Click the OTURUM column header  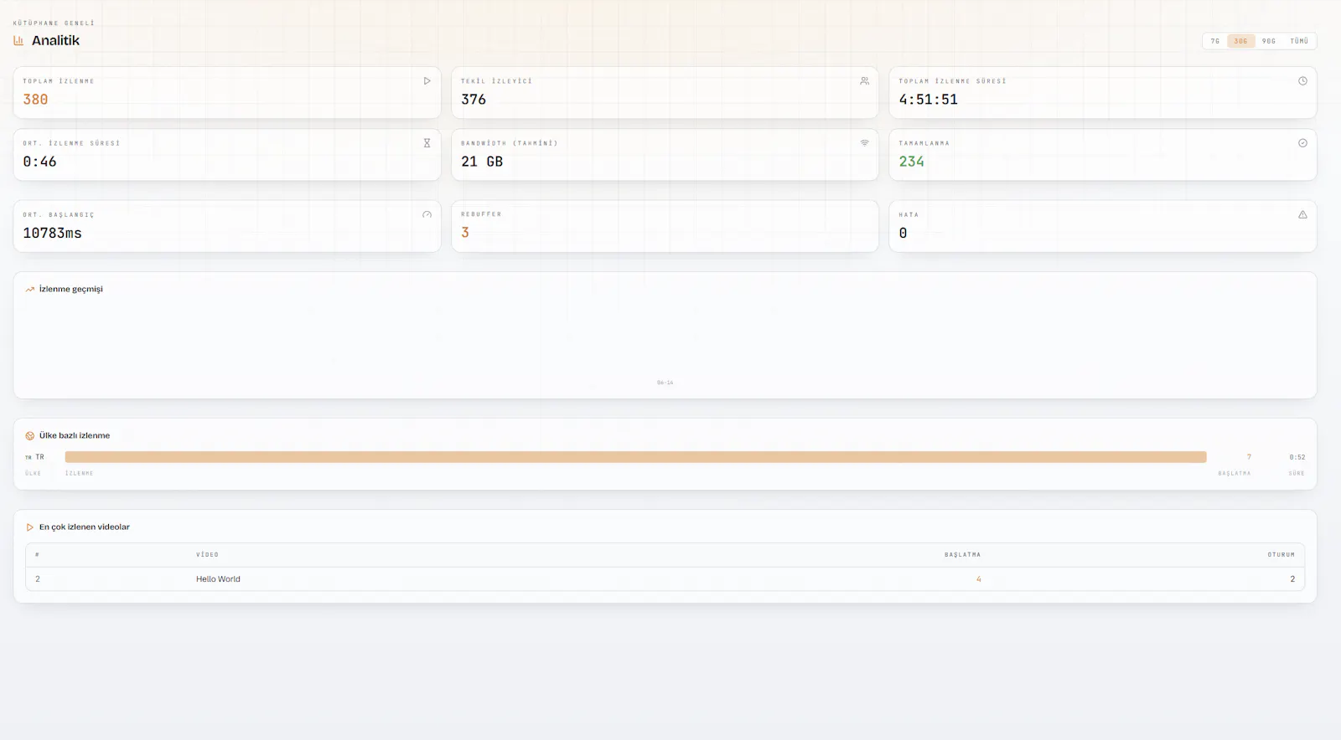click(1281, 555)
